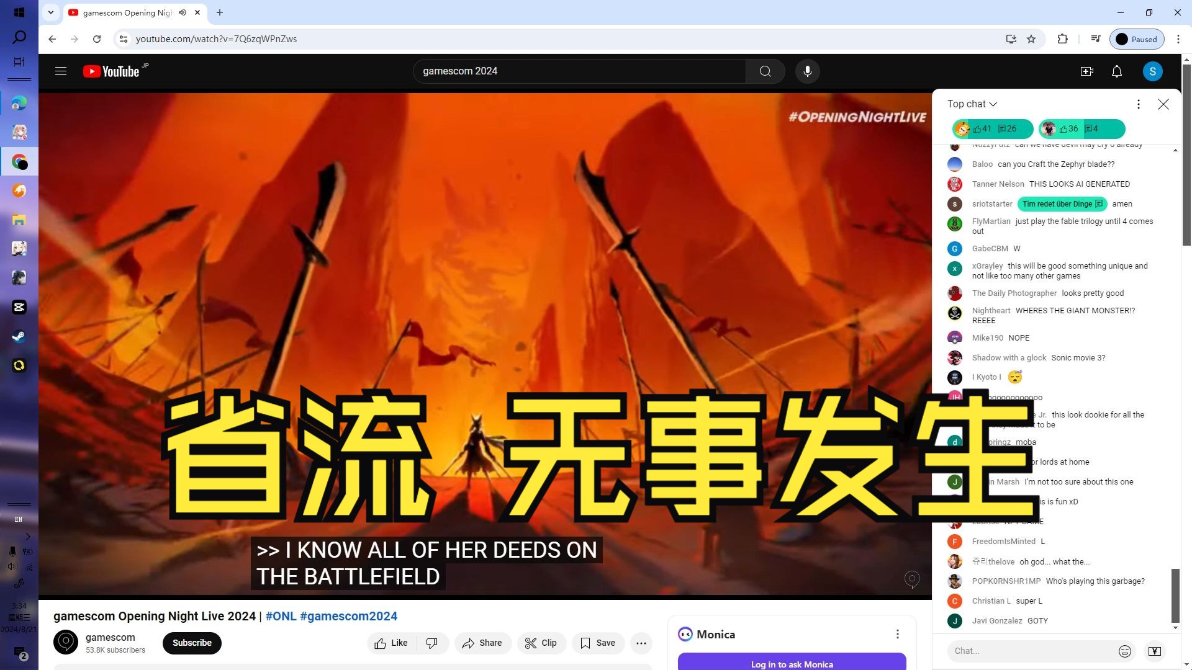Click the Tim redet über Dinge chip
Viewport: 1192px width, 670px height.
click(1062, 204)
